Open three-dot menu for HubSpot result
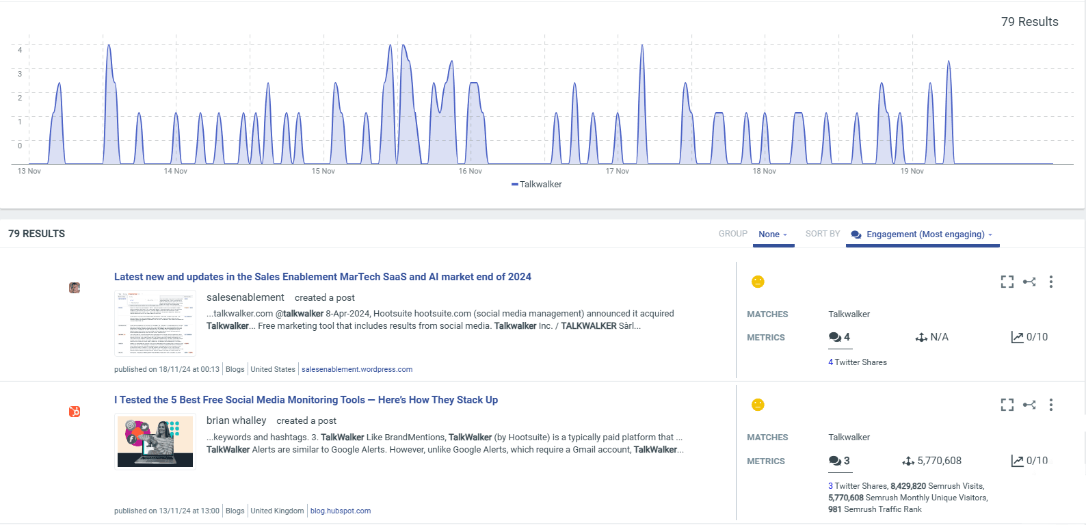The image size is (1086, 525). tap(1051, 405)
